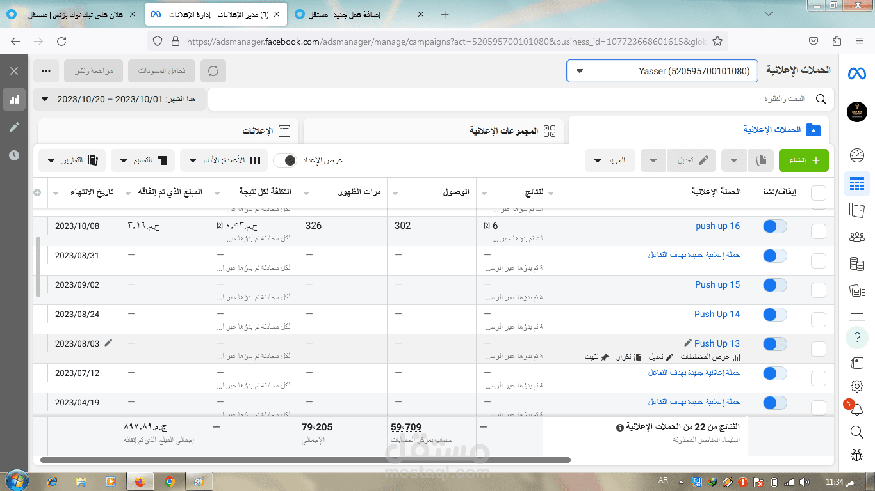Viewport: 875px width, 491px height.
Task: Open the الأعمدة columns dropdown
Action: pos(224,160)
